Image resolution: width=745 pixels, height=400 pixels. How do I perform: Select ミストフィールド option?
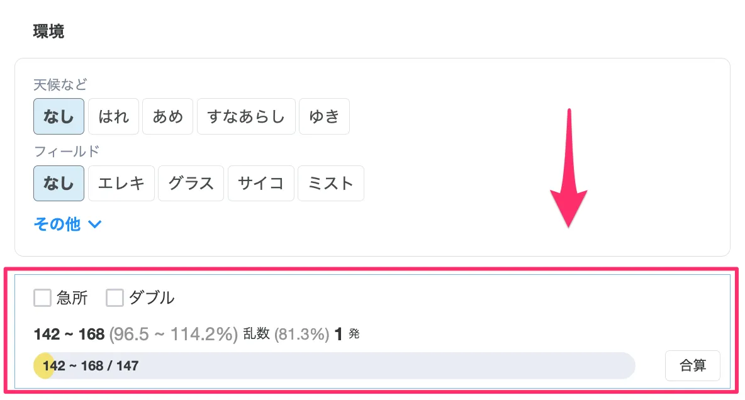coord(330,183)
